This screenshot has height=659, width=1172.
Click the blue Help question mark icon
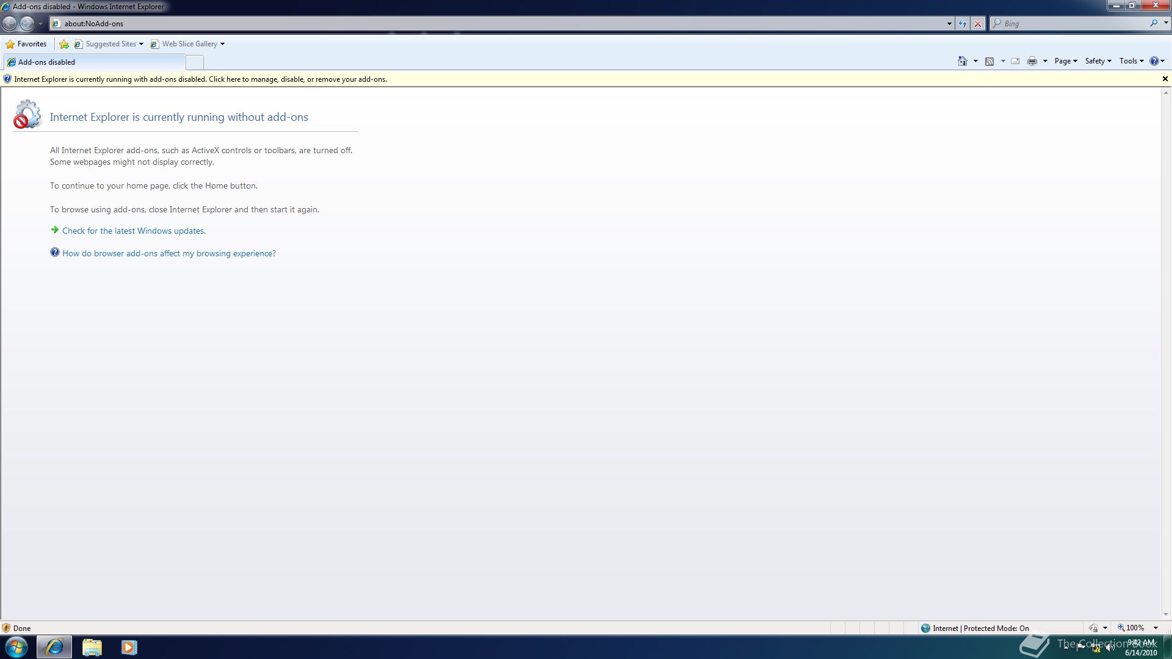pyautogui.click(x=1154, y=61)
